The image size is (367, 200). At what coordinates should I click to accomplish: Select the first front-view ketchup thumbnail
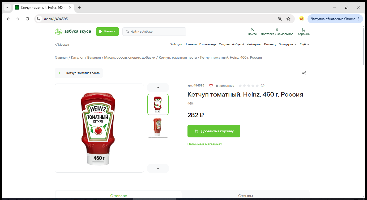[x=158, y=105]
